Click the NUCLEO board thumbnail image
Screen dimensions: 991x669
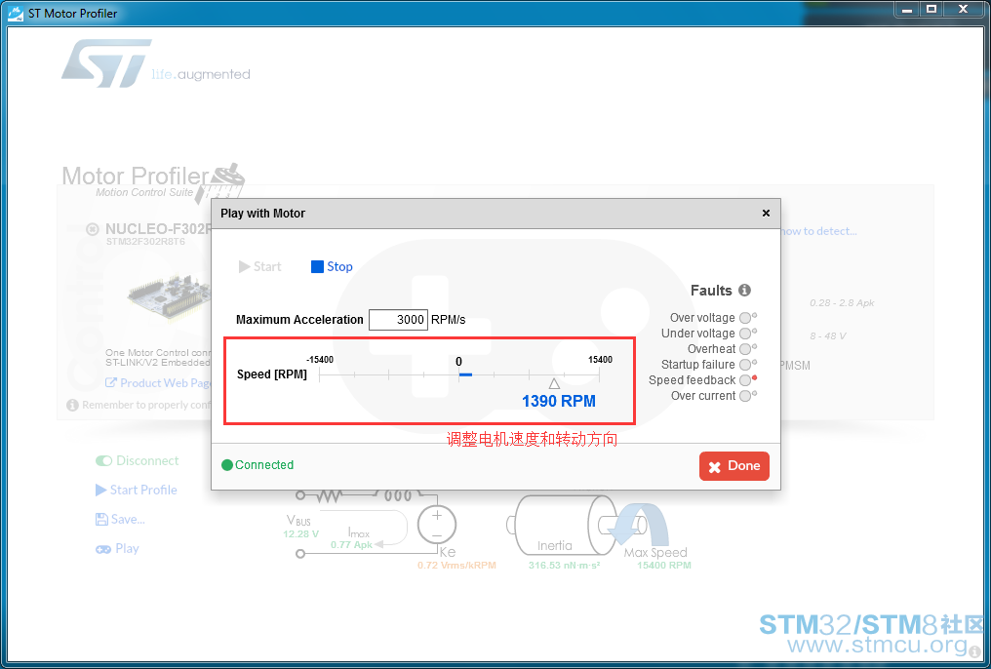169,295
